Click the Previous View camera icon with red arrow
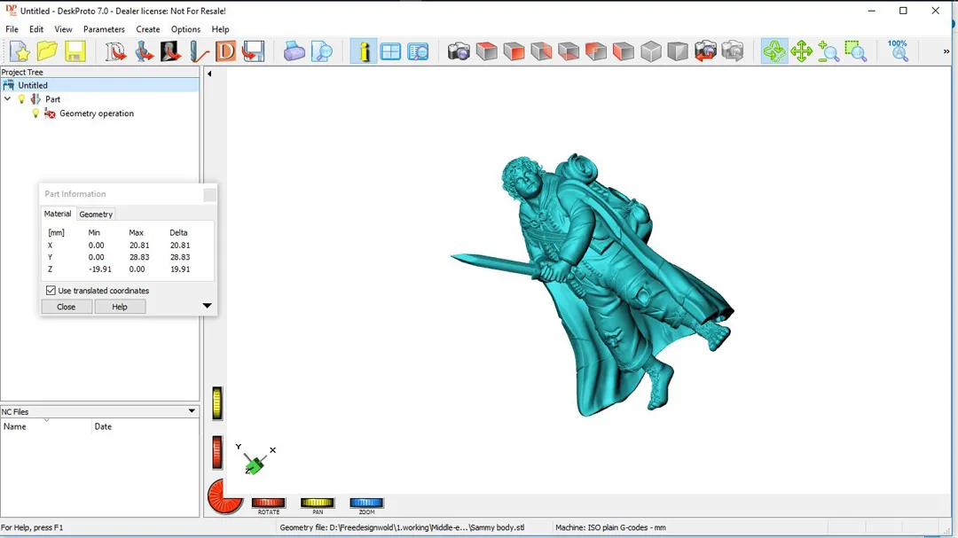The height and width of the screenshot is (538, 958). tap(706, 51)
